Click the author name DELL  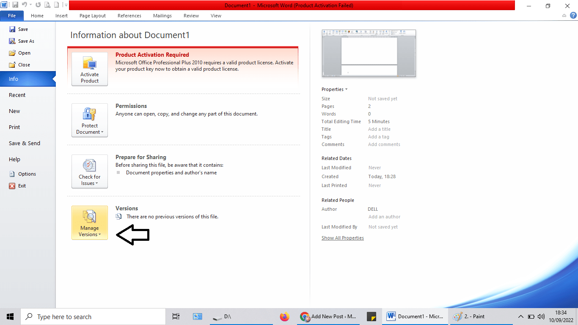tap(373, 209)
